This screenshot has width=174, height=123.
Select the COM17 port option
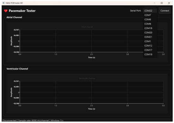(x=150, y=50)
